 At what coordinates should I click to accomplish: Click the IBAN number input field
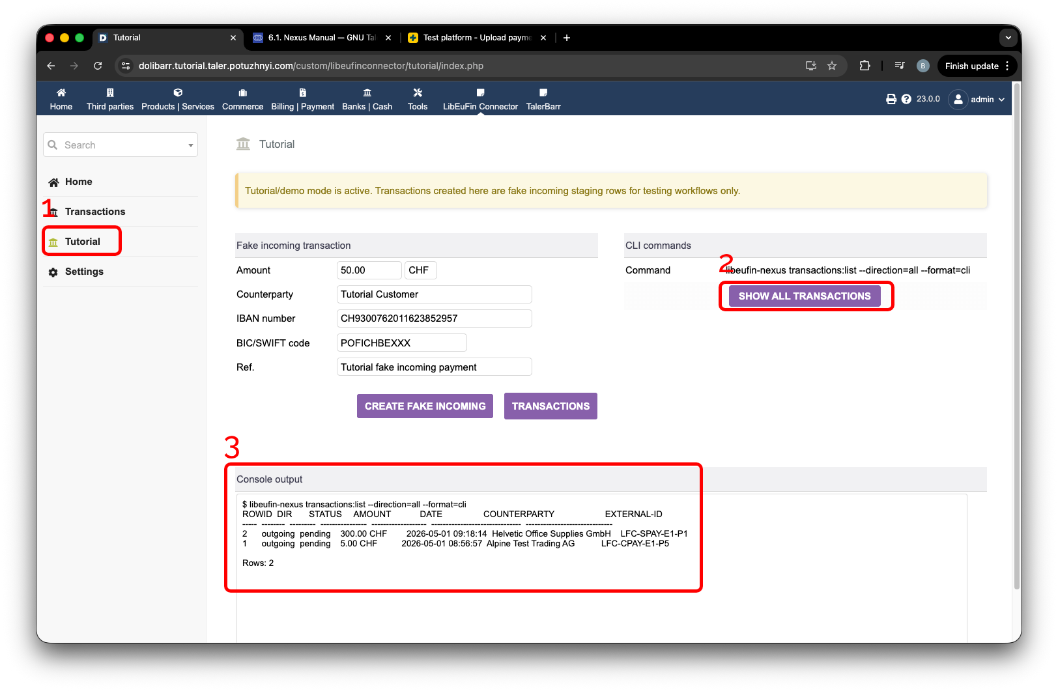[x=435, y=318]
